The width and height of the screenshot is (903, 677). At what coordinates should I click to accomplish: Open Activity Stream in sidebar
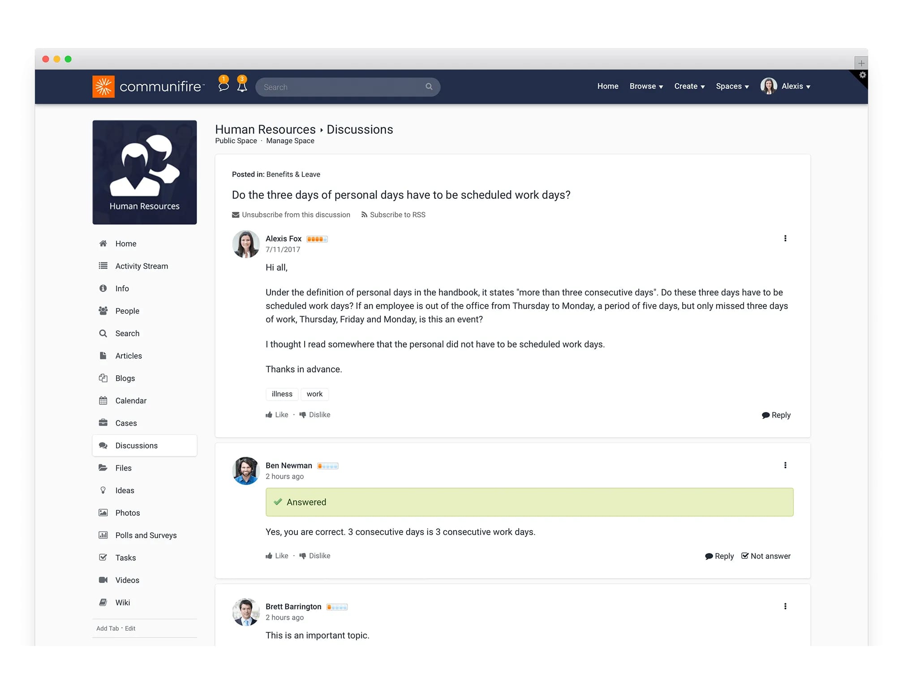coord(142,266)
